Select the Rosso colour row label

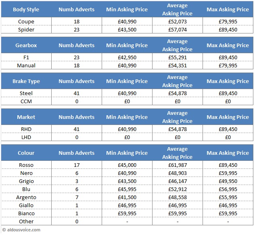tap(27, 165)
